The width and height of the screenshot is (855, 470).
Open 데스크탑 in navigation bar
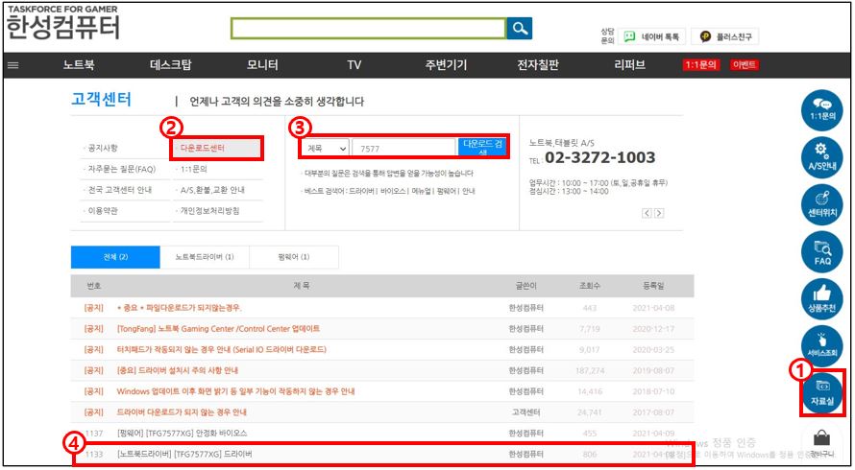tap(171, 65)
